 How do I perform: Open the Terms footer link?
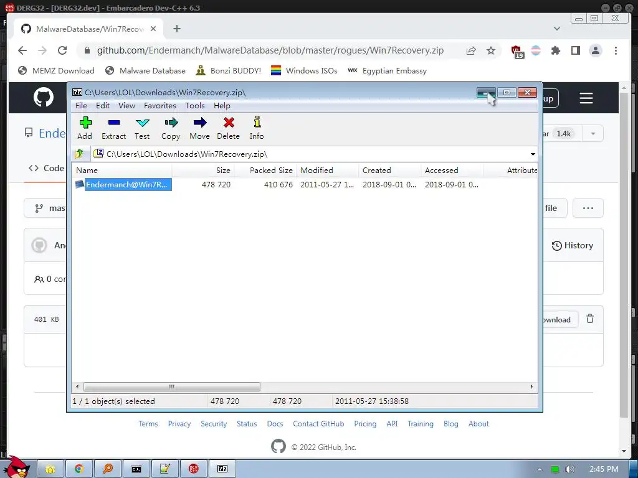click(x=148, y=423)
